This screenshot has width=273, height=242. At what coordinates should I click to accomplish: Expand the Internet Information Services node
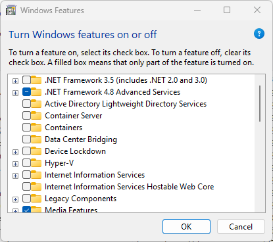[x=15, y=176]
